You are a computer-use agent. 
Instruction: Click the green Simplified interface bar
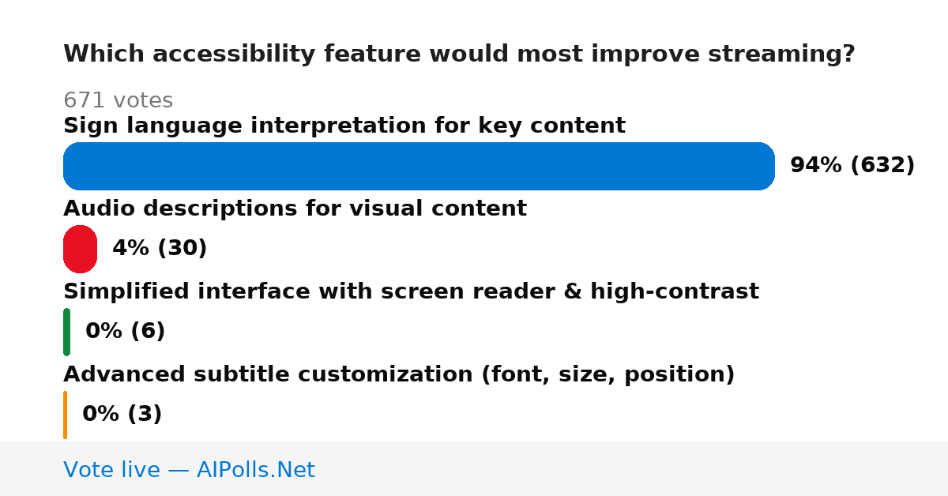(66, 332)
